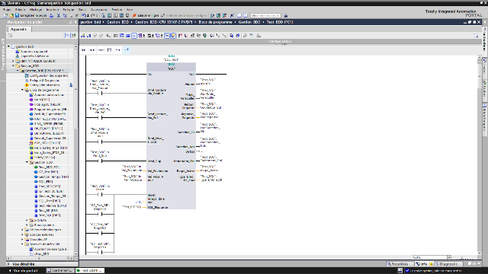Toggle absolute/symbolic operands display
The width and height of the screenshot is (488, 274).
coord(167,36)
